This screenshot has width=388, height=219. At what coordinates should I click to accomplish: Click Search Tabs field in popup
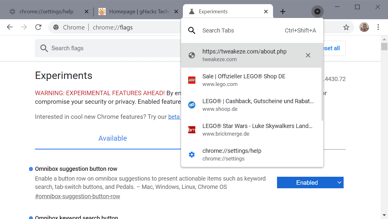pyautogui.click(x=252, y=30)
